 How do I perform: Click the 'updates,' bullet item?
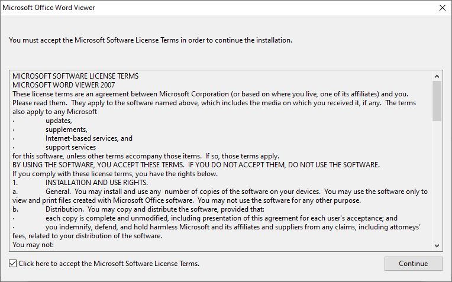pyautogui.click(x=59, y=121)
